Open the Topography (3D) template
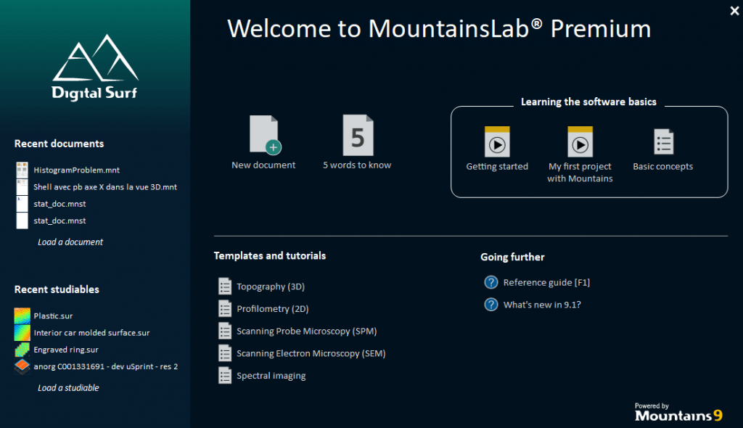Viewport: 743px width, 428px height. (270, 286)
